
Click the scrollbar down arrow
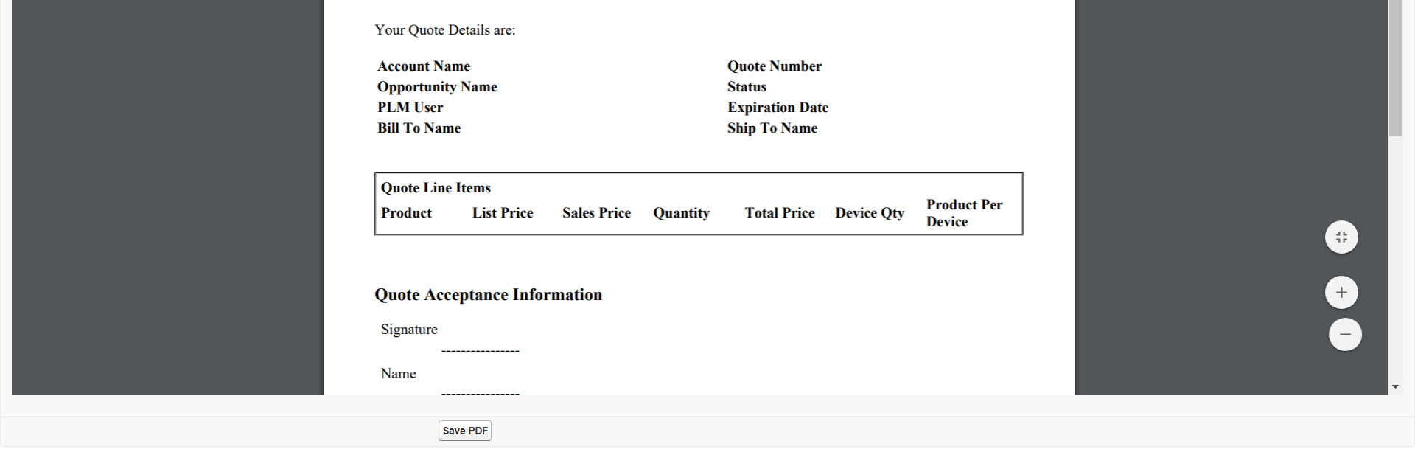tap(1395, 387)
